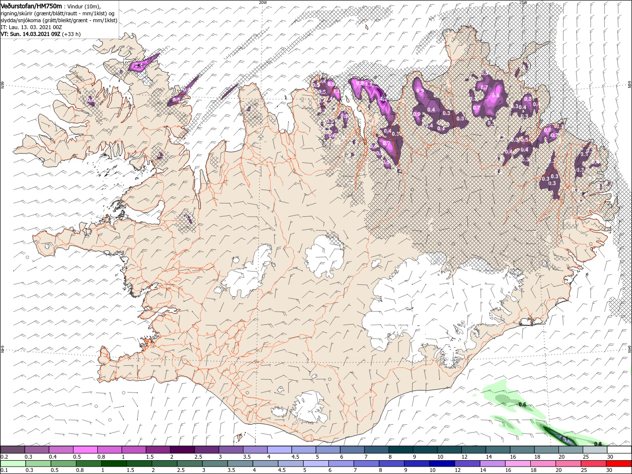
Task: Pick top-row swatch between 6 and 7
Action: (352, 449)
